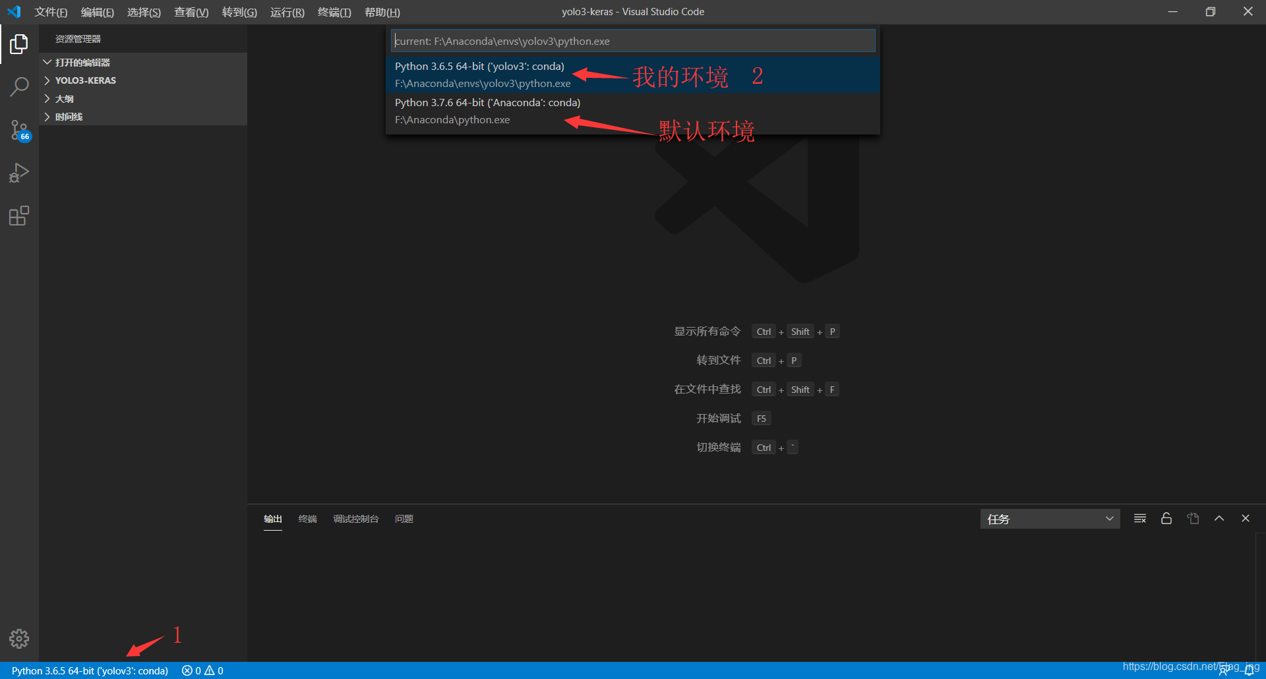
Task: Open the 编辑(E) menu
Action: click(98, 12)
